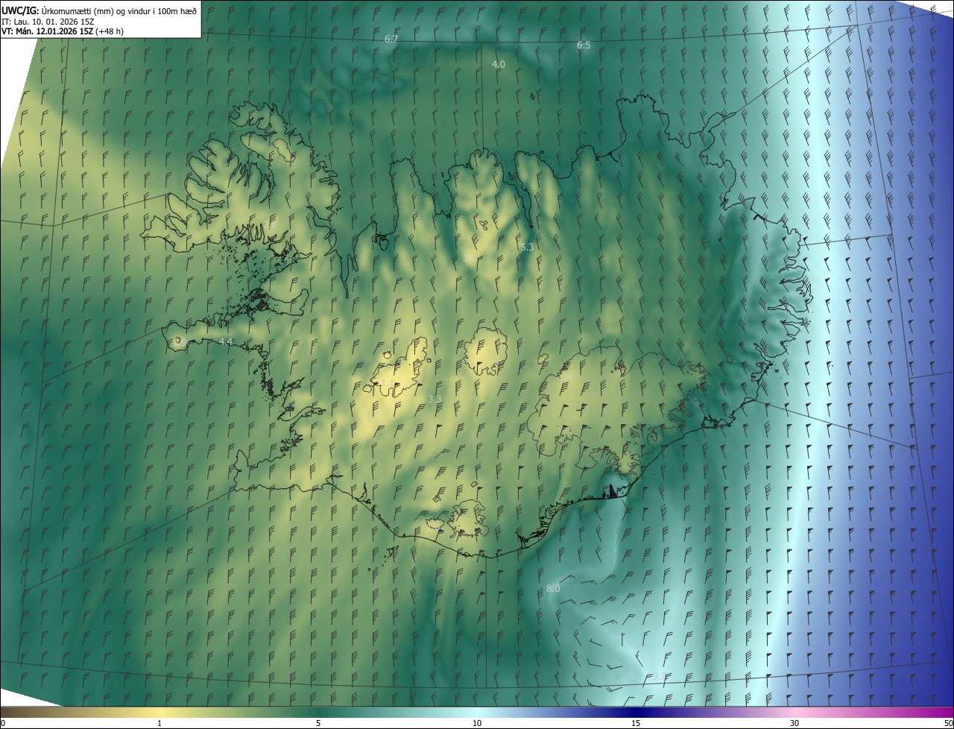
Task: Click the 8.0 value label off the south coast
Action: click(x=553, y=589)
